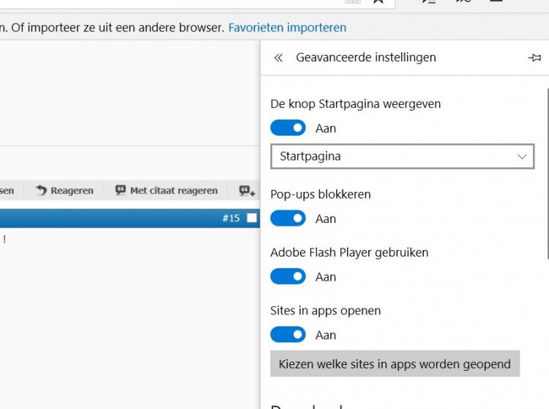Switch off Sites in apps openen
The width and height of the screenshot is (549, 409).
288,335
